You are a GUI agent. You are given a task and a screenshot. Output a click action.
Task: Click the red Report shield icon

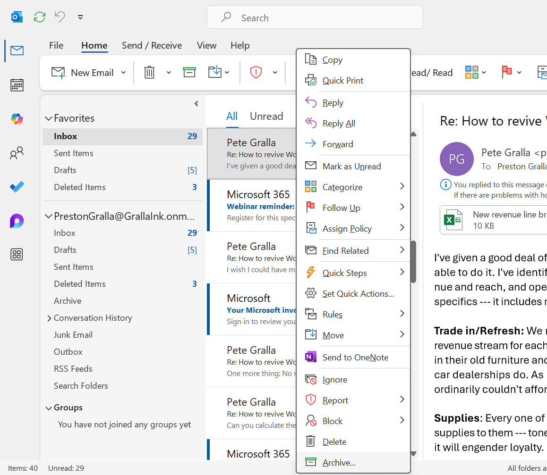[x=256, y=72]
